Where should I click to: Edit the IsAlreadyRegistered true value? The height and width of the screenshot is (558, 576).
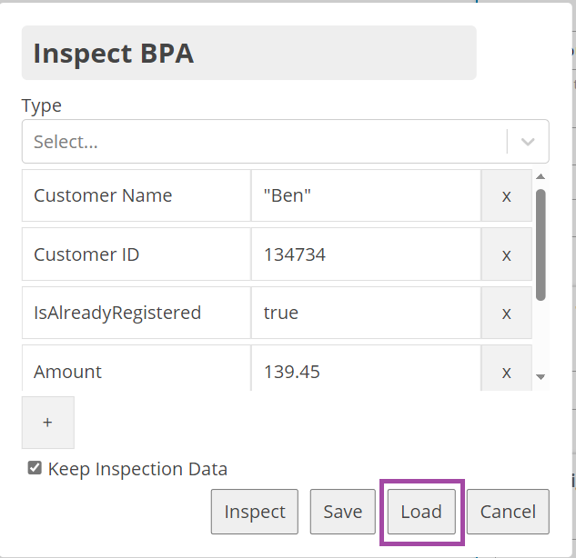[x=365, y=313]
